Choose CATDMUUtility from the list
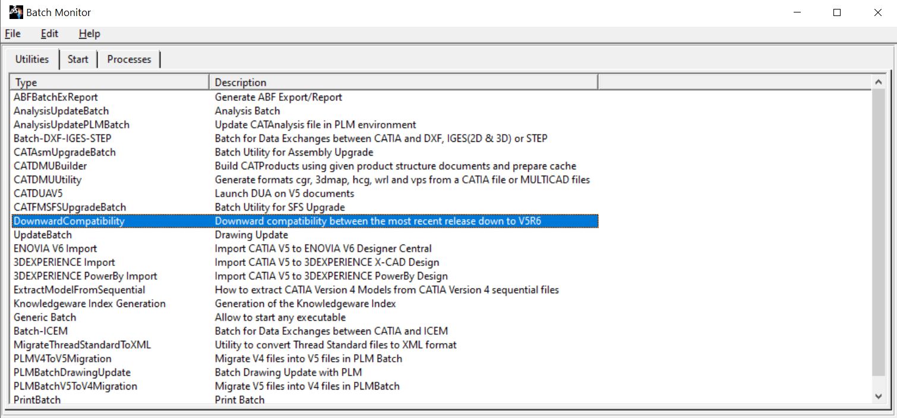897x418 pixels. click(48, 180)
